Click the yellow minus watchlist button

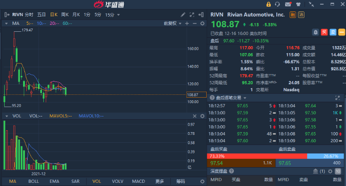[x=341, y=32]
